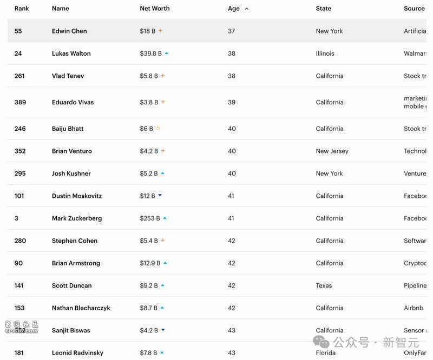433x360 pixels.
Task: Click the State column header
Action: tap(324, 9)
